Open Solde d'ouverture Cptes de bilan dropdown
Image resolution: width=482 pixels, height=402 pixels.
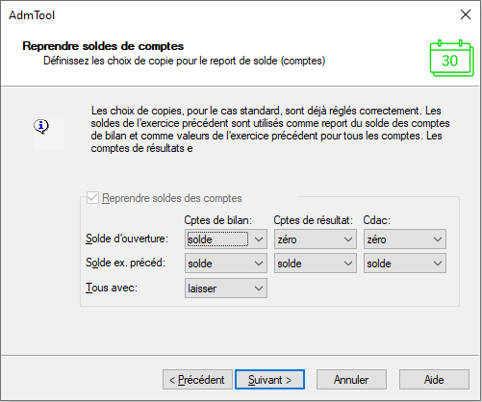click(226, 239)
